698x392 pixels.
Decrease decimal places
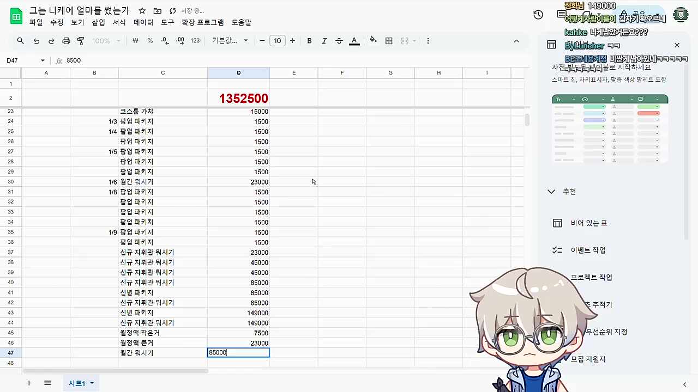(165, 41)
